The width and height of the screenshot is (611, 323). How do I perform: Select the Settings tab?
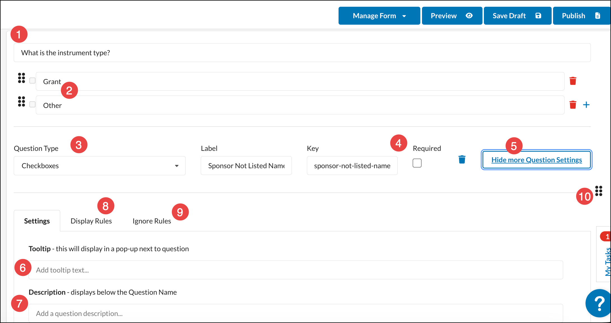click(37, 221)
